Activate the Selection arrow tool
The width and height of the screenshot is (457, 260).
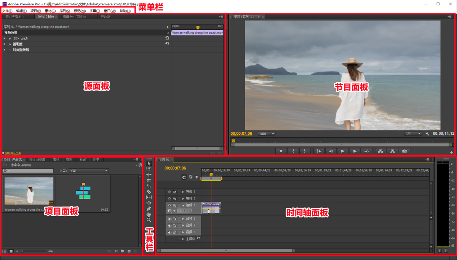tap(149, 163)
